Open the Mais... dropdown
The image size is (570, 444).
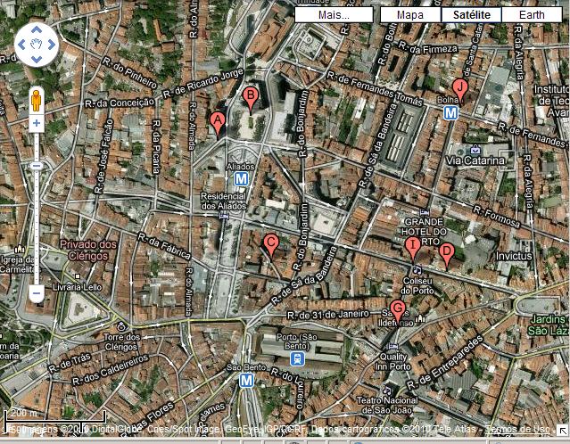[335, 15]
